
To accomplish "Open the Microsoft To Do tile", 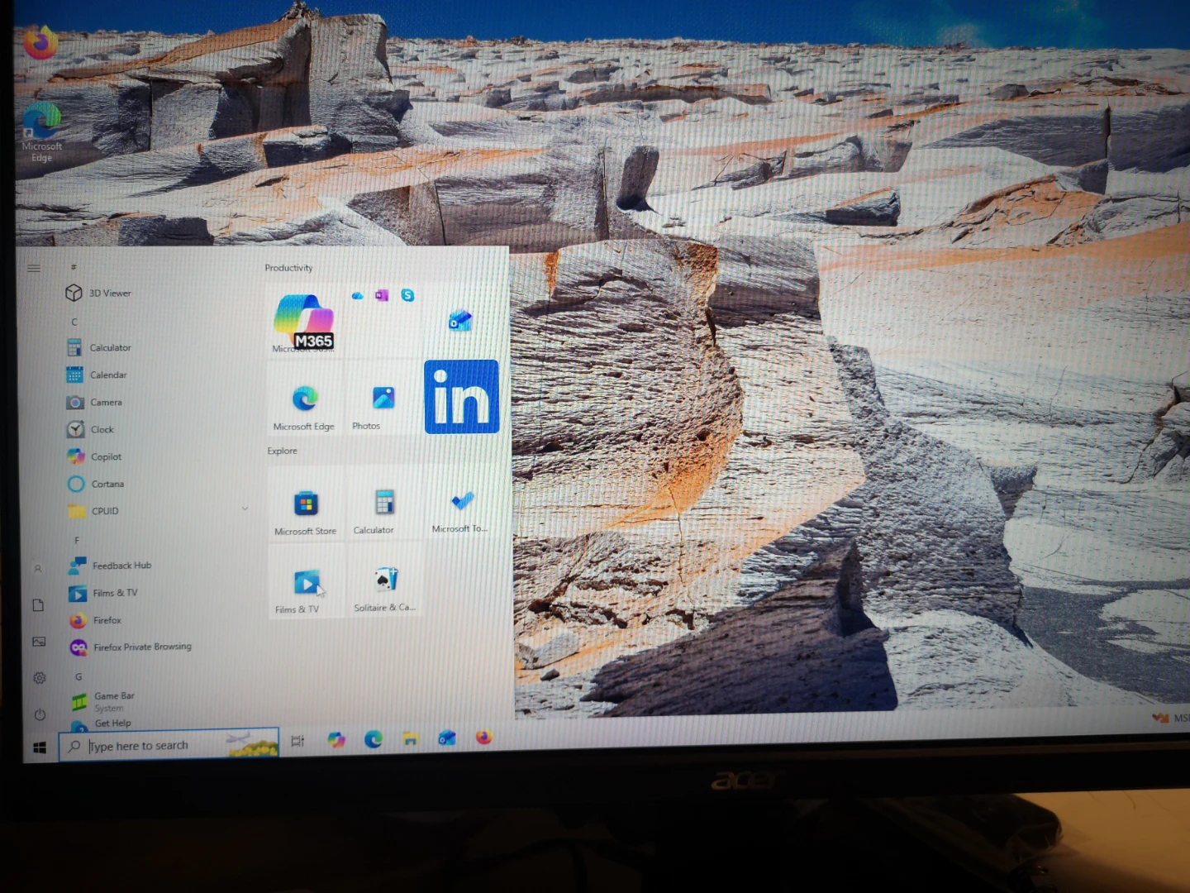I will pos(461,501).
